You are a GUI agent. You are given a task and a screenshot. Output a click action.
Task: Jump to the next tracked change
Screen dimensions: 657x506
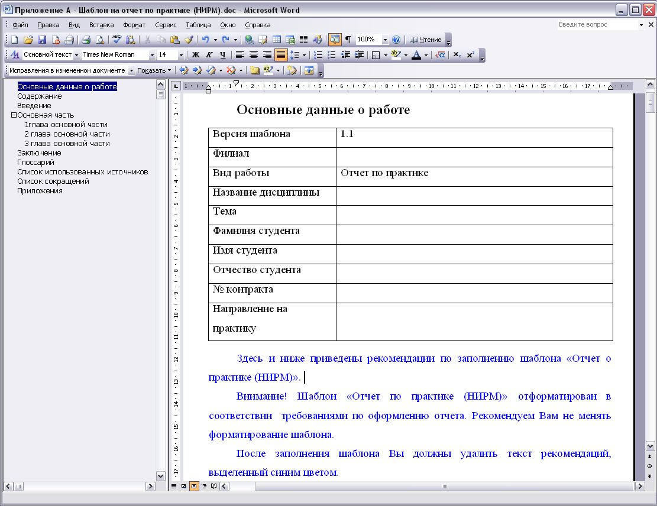tap(198, 70)
